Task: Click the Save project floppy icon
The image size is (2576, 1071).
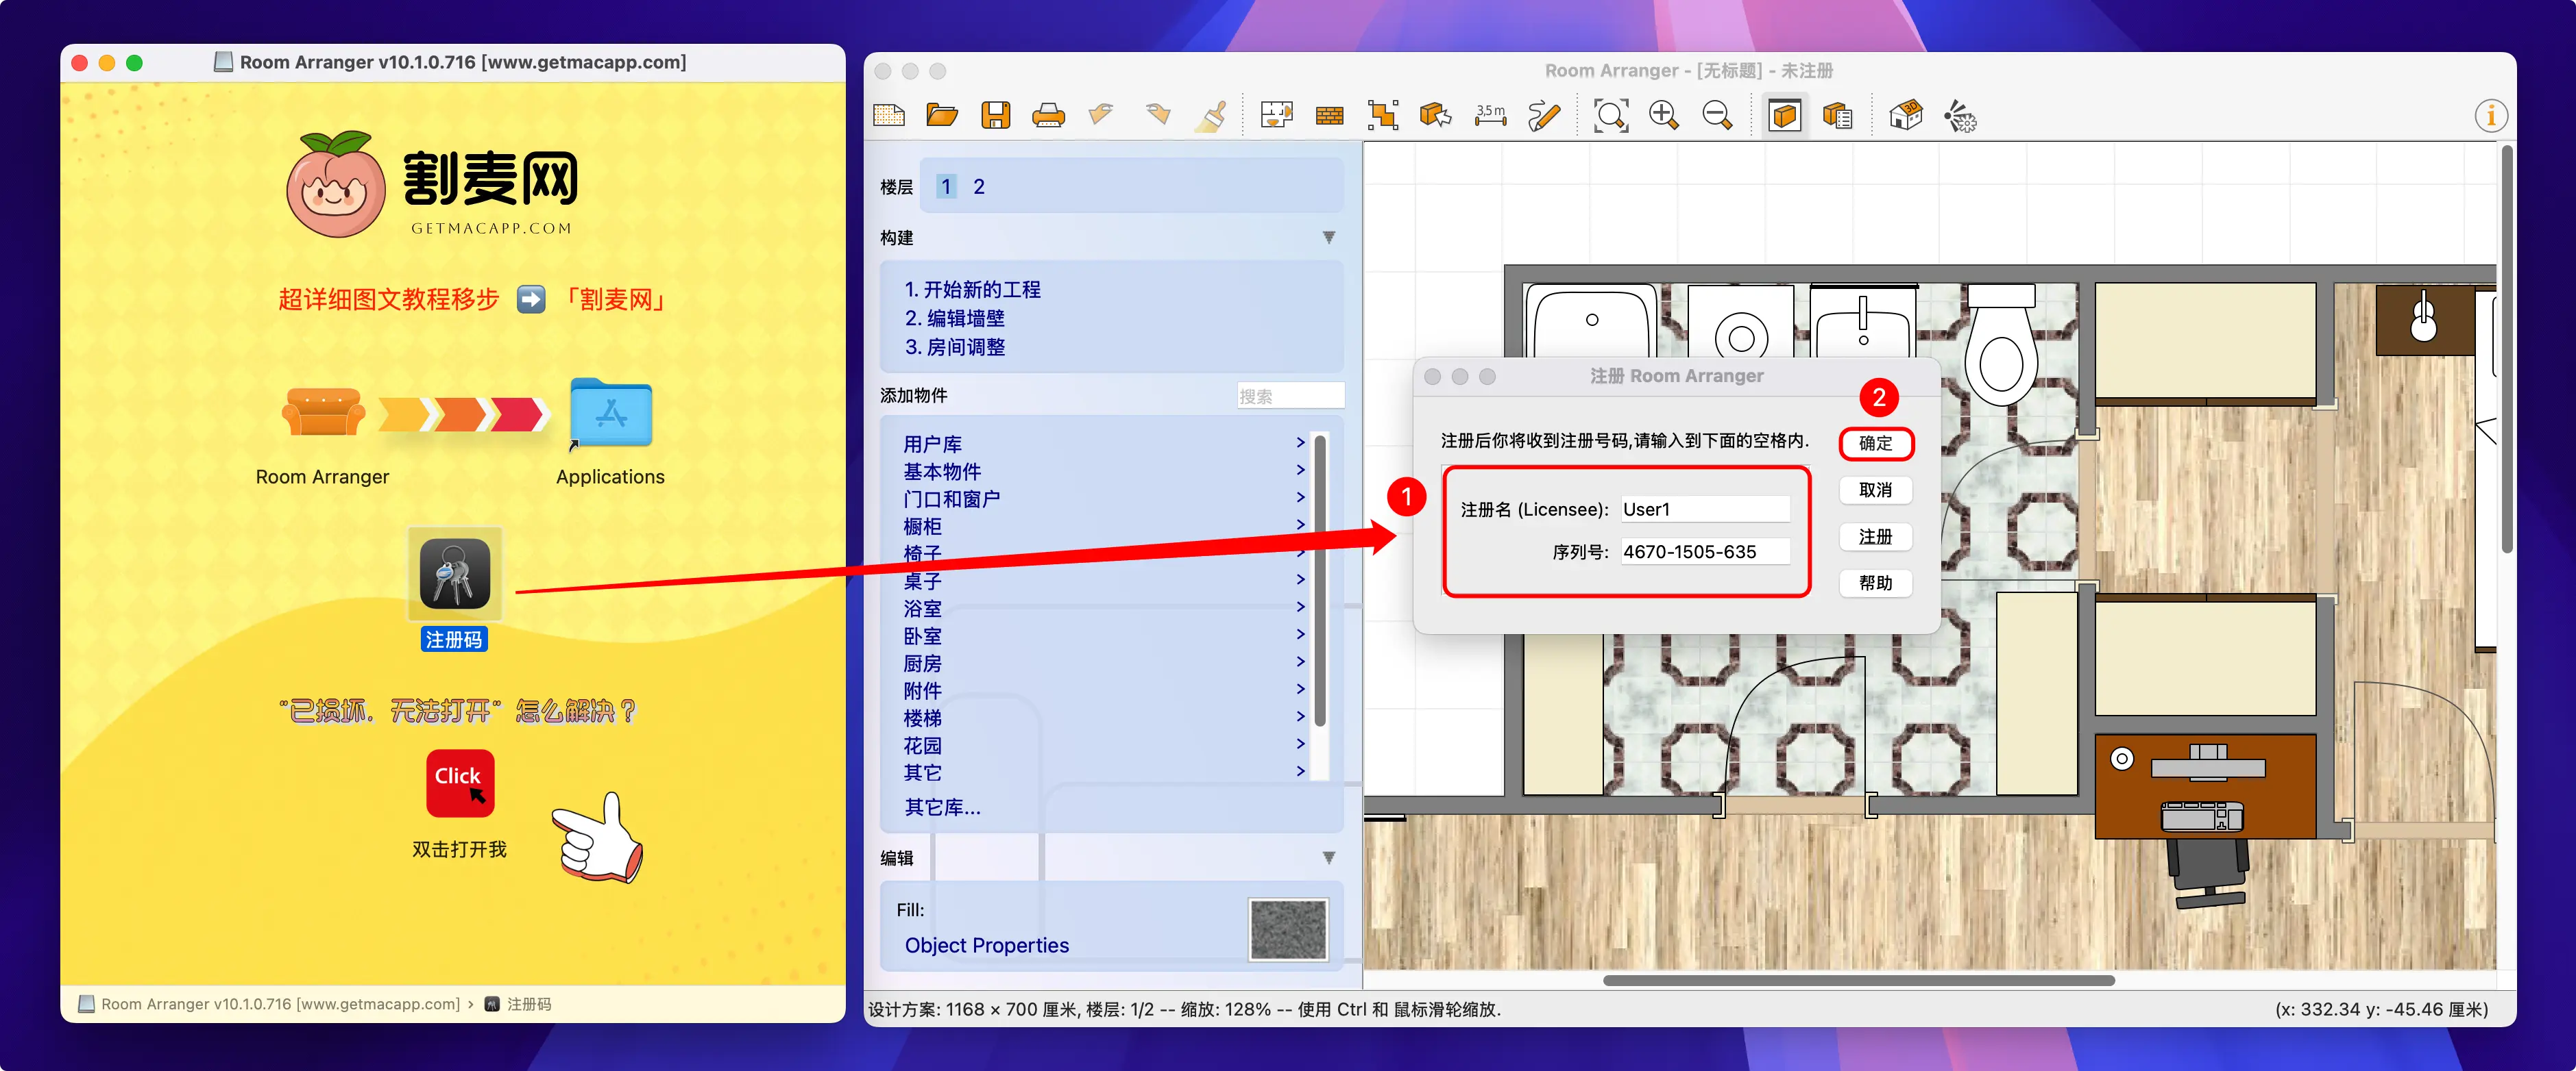Action: pyautogui.click(x=995, y=116)
